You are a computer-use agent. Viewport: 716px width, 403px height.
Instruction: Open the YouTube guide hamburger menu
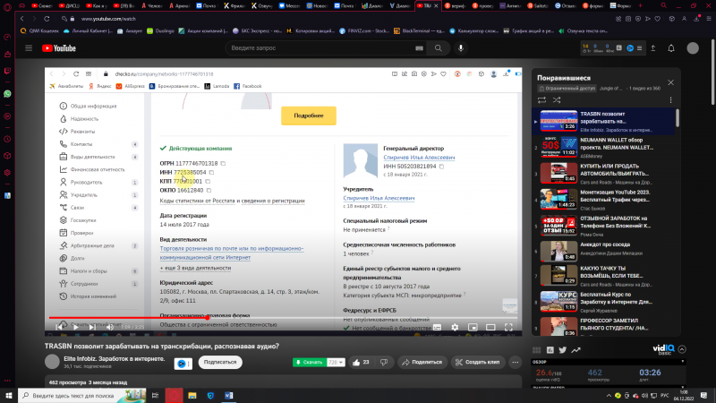pos(29,48)
